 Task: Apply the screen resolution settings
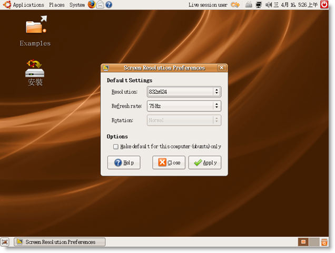tap(205, 162)
